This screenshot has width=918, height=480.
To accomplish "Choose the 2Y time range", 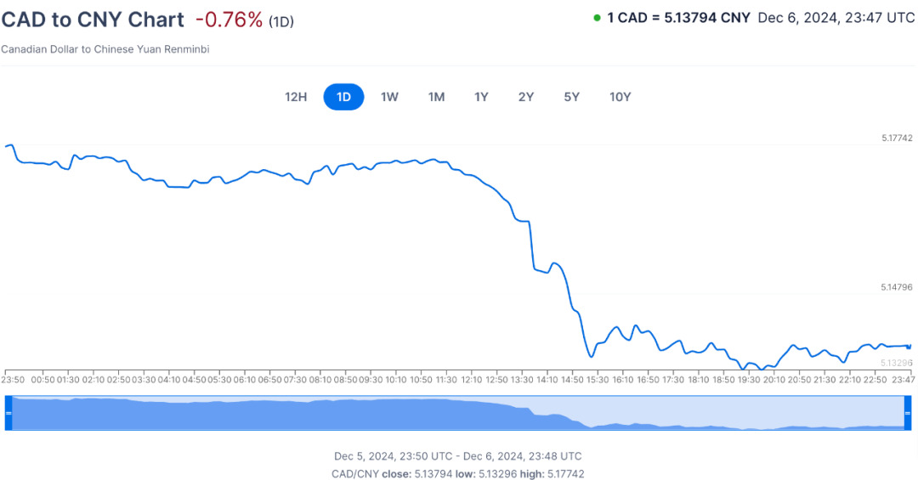I will pyautogui.click(x=526, y=97).
